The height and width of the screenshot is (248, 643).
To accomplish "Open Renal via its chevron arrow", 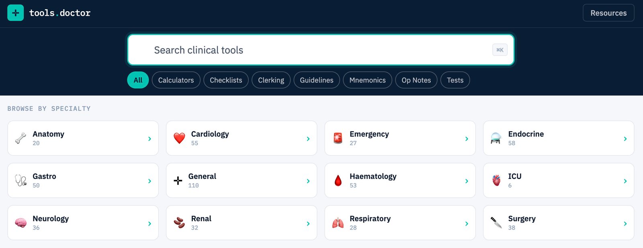I will click(308, 223).
